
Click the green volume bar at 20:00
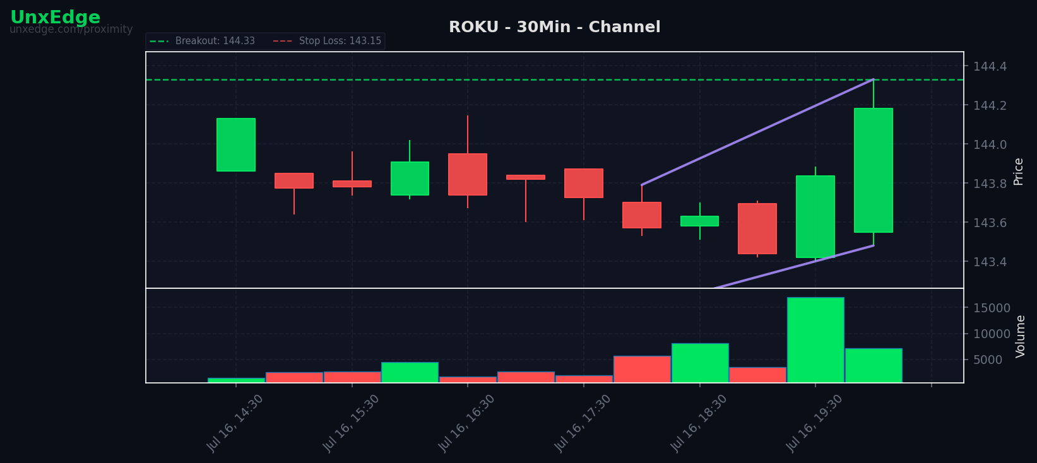pyautogui.click(x=874, y=365)
